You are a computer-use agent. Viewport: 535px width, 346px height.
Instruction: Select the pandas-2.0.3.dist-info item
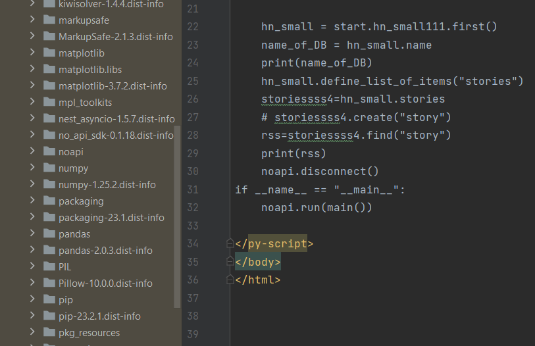[x=105, y=251]
